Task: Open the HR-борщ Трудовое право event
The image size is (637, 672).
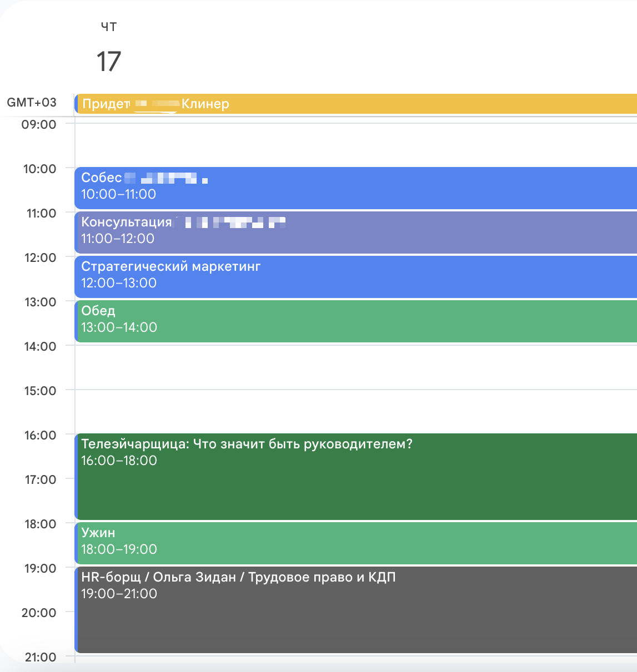Action: tap(355, 610)
